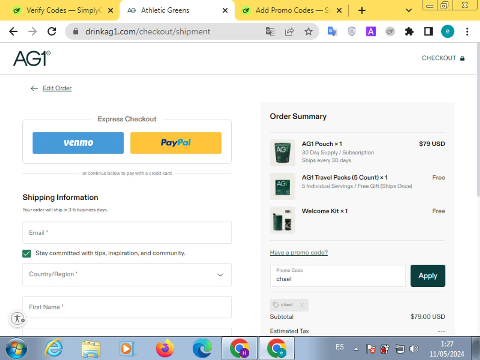This screenshot has width=480, height=360.
Task: Switch to the Chrome window with e profile
Action: pyautogui.click(x=276, y=348)
